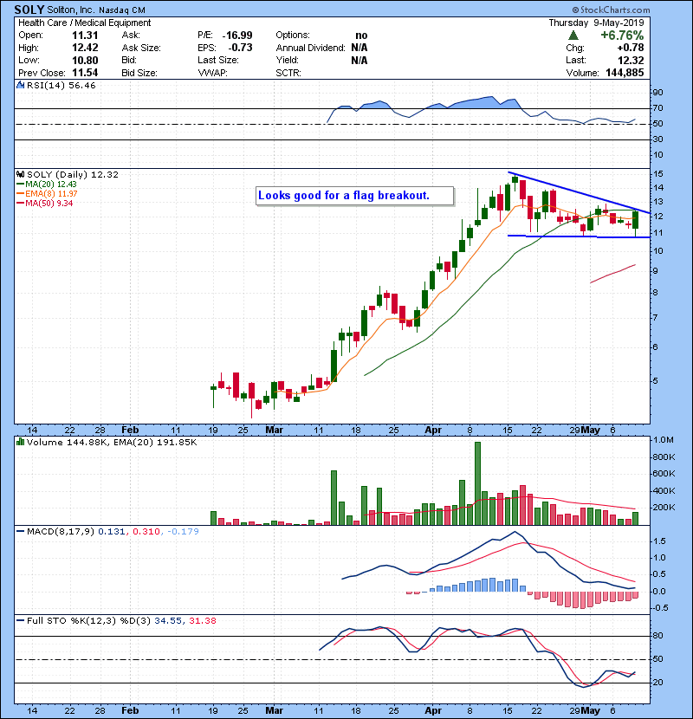693x719 pixels.
Task: Click the VWAP label
Action: point(213,73)
